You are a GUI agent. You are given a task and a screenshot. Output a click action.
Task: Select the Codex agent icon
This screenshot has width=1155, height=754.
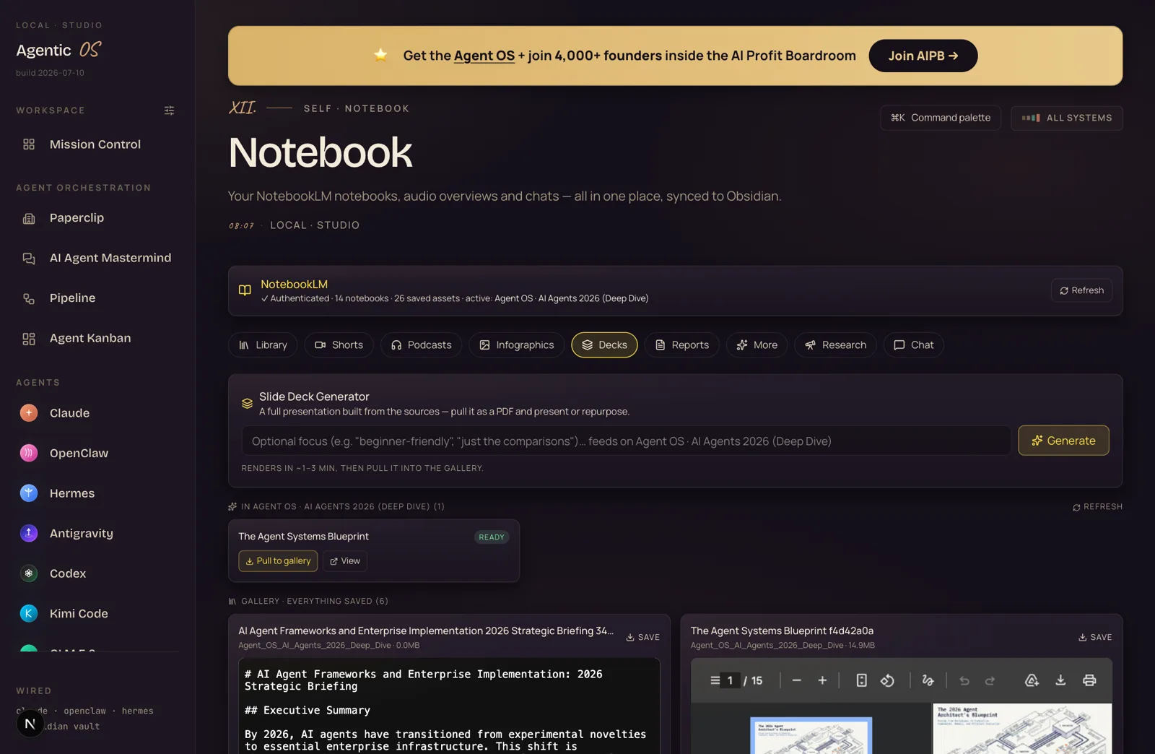coord(29,573)
